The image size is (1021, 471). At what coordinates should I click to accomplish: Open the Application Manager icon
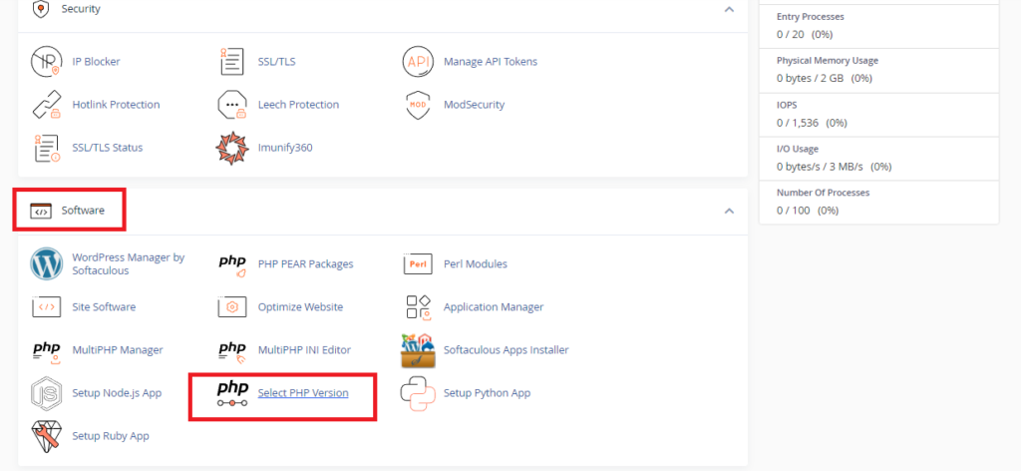418,306
